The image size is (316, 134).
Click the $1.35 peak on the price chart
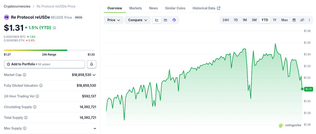click(275, 44)
